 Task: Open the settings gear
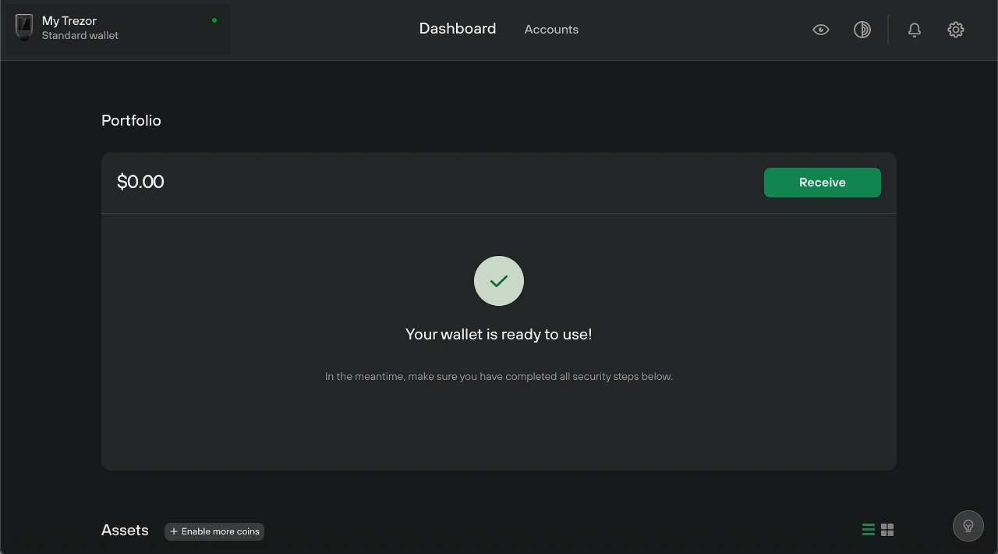(956, 30)
